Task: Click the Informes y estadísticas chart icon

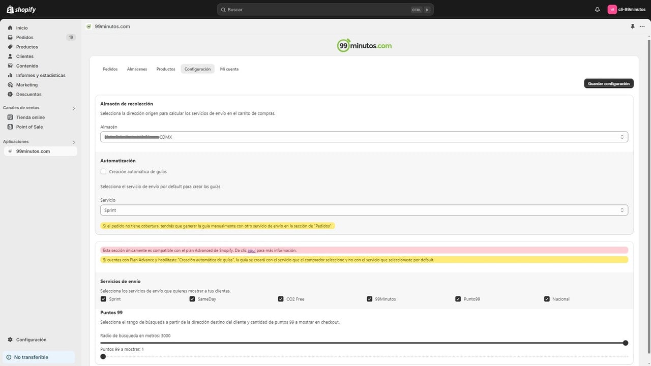Action: [10, 75]
